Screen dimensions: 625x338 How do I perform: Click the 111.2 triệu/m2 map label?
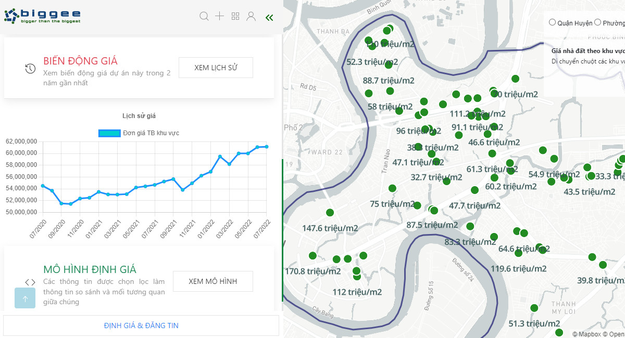pyautogui.click(x=477, y=114)
